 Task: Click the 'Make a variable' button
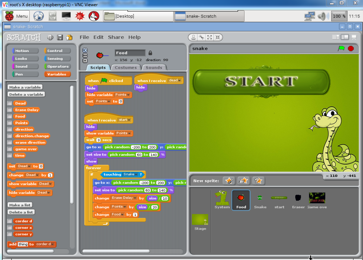click(25, 87)
